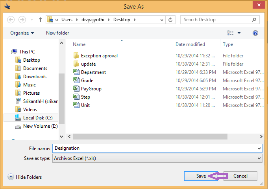Screen dimensions: 268x189
Task: Click the change view layout icon
Action: [231, 33]
